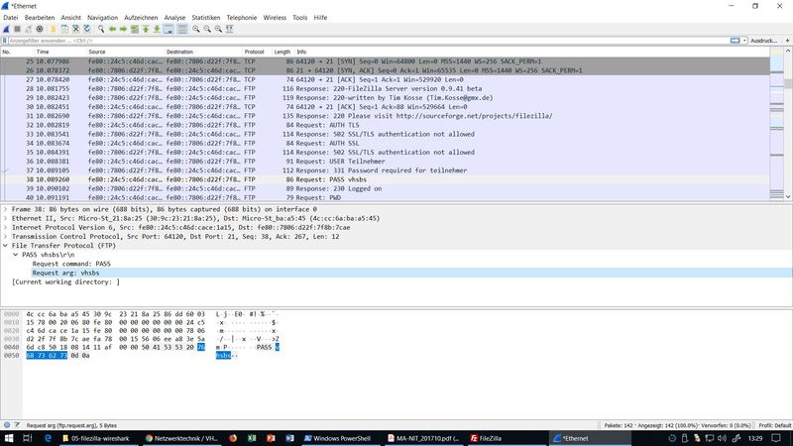The width and height of the screenshot is (793, 446).
Task: Select packet 36 USER Teilnehmer row
Action: (385, 162)
